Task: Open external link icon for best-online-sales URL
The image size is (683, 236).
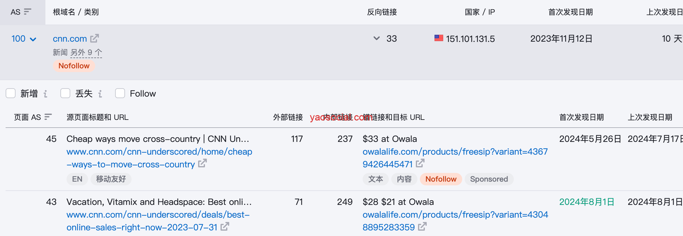Action: coord(225,227)
